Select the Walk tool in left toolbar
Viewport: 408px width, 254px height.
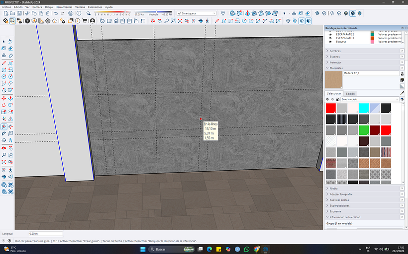pos(10,170)
